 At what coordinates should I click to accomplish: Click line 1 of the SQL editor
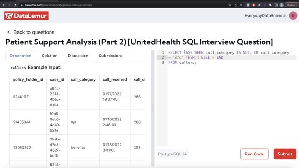[228, 53]
